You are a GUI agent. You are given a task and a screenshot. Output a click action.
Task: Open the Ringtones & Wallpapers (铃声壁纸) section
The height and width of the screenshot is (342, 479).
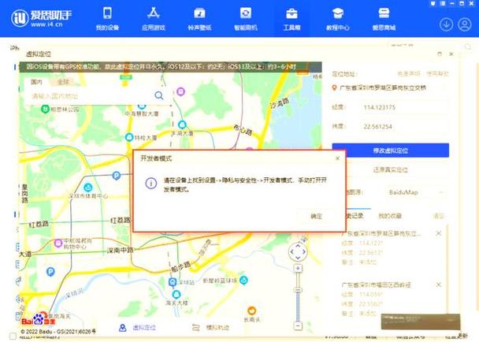199,19
